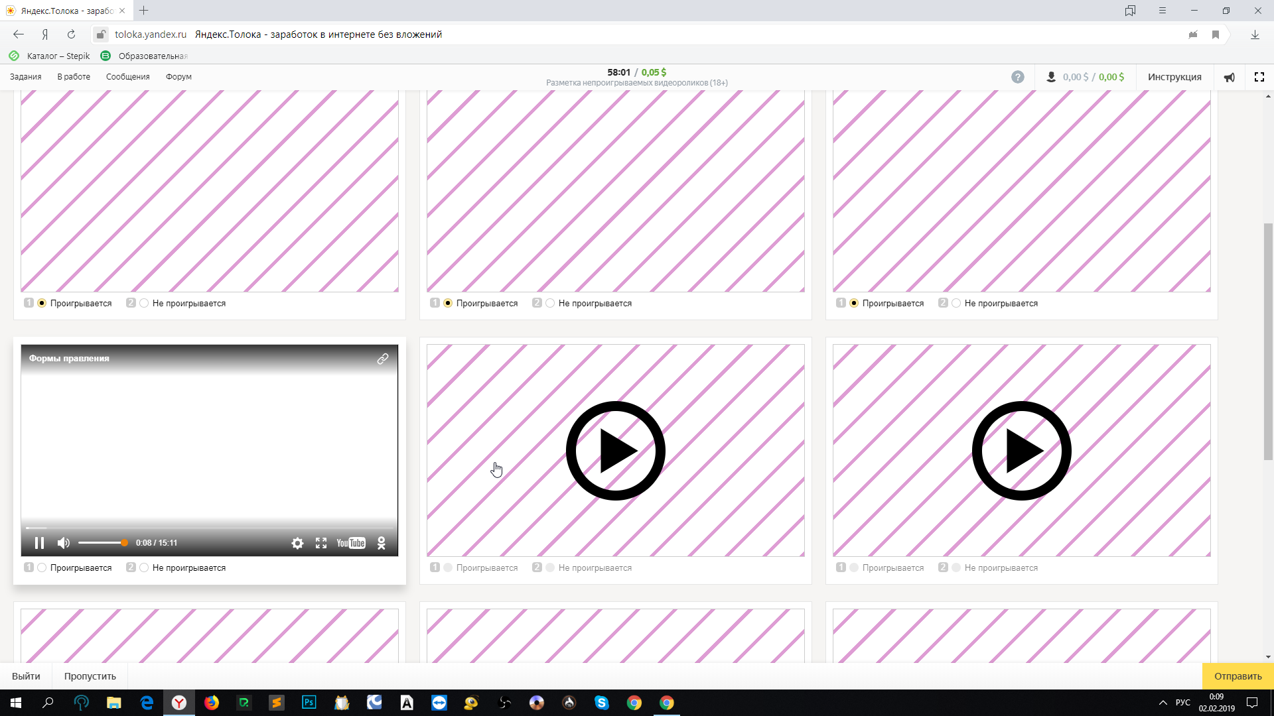Pause the playing video
This screenshot has width=1274, height=716.
click(x=39, y=543)
